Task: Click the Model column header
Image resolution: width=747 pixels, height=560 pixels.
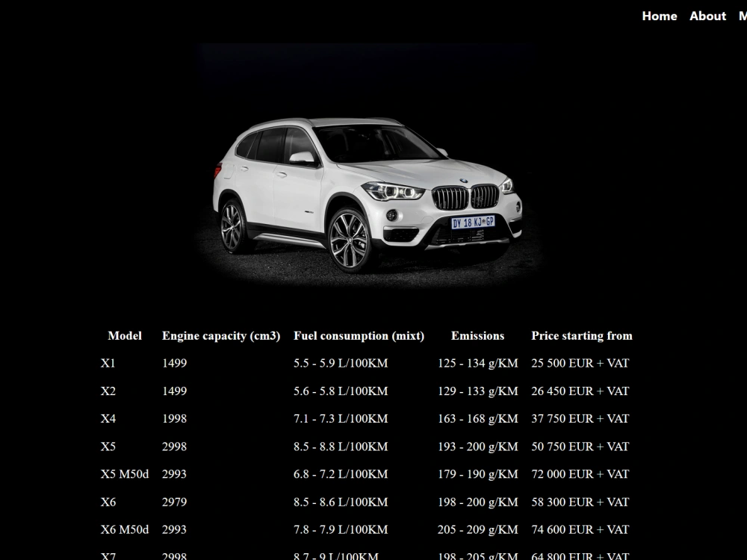Action: [125, 336]
